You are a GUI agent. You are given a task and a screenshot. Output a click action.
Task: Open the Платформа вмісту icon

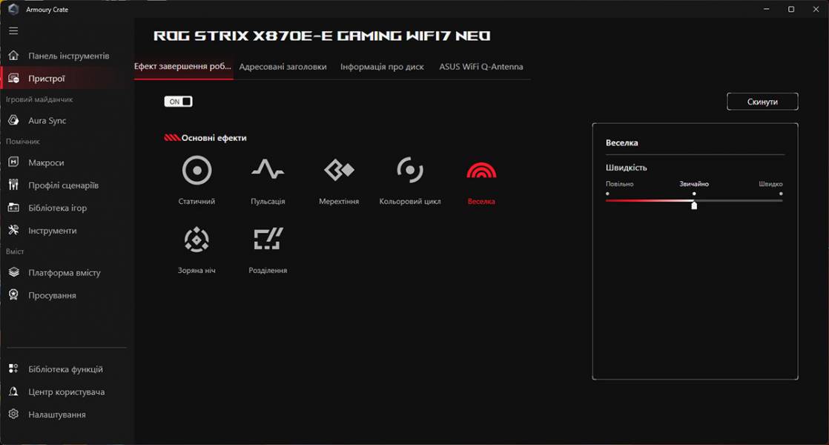[x=14, y=272]
